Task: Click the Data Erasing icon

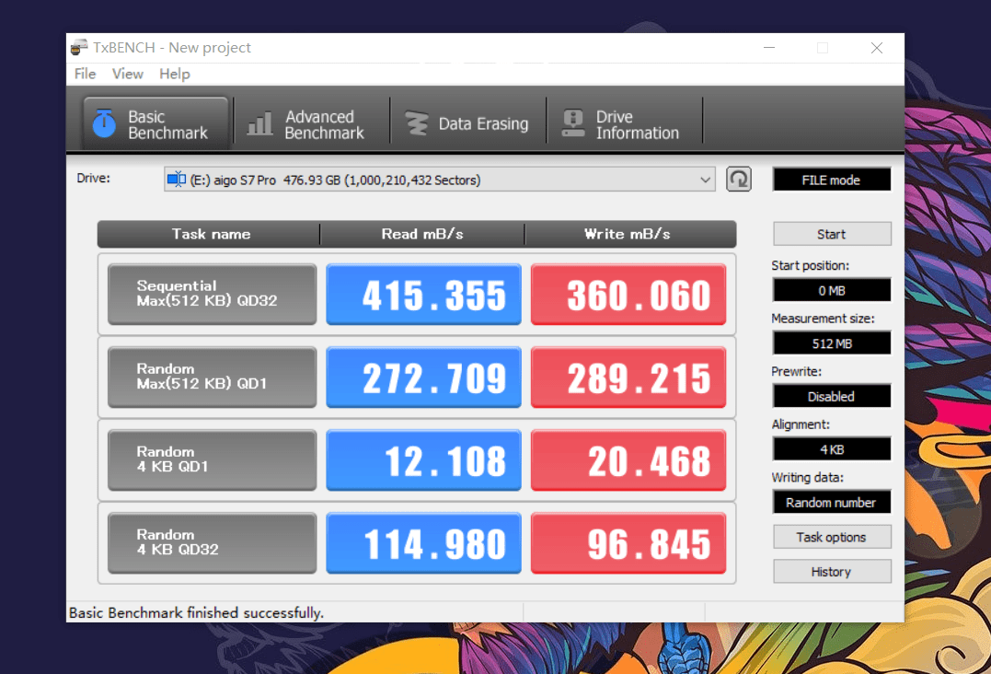Action: [417, 123]
